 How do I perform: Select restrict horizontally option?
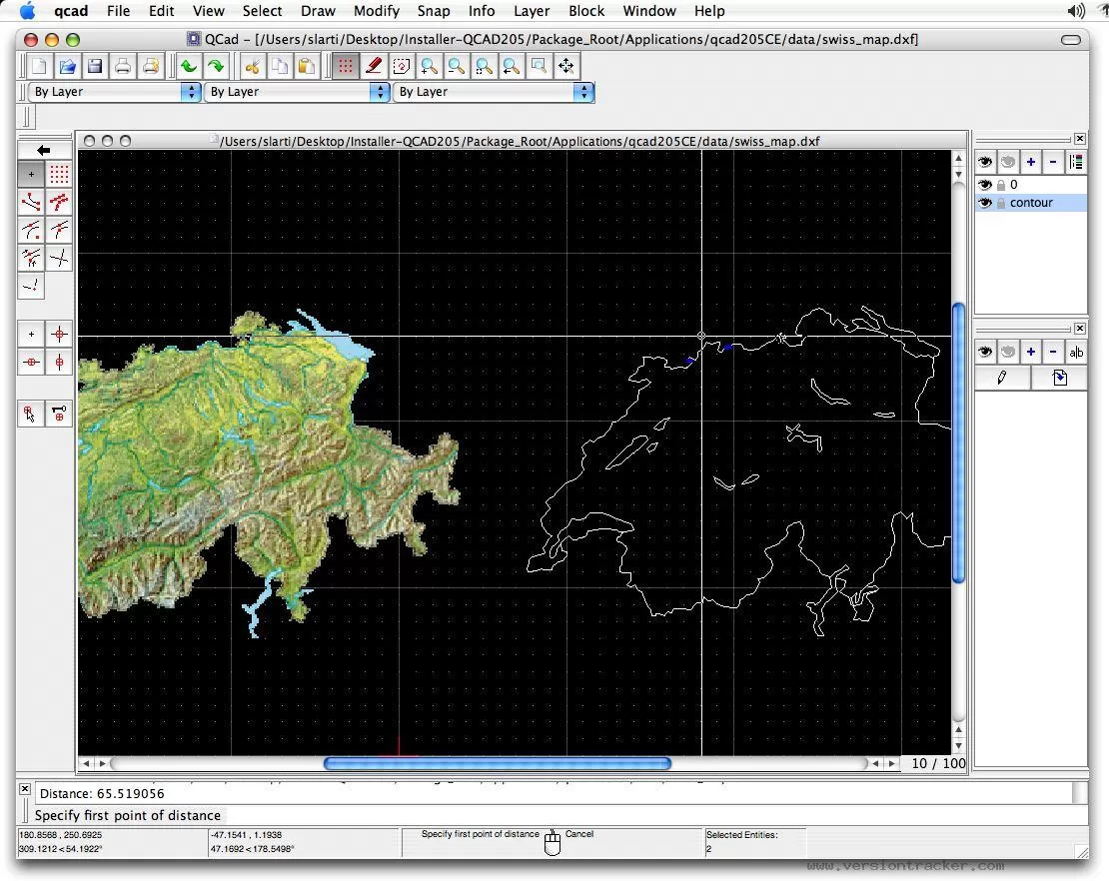[x=31, y=362]
